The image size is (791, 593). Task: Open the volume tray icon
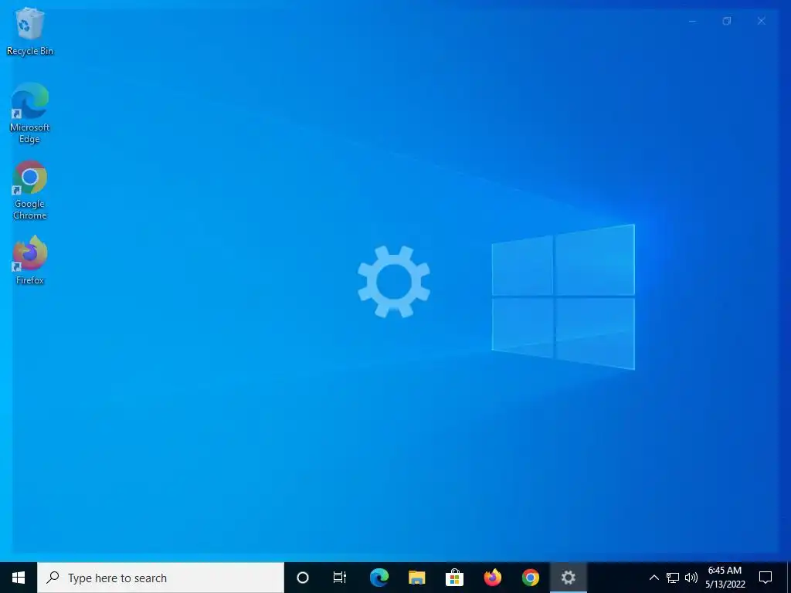click(x=691, y=578)
